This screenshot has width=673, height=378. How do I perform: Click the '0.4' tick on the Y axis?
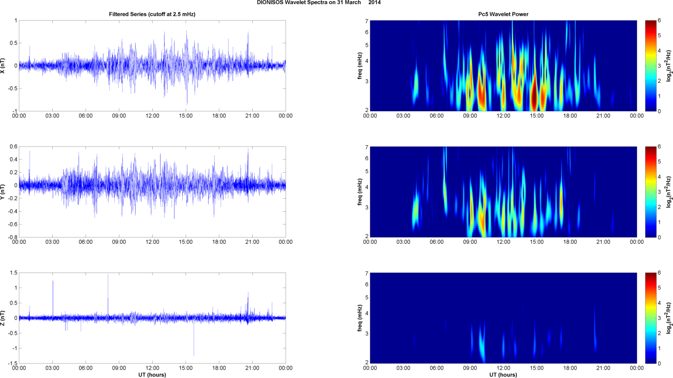(x=14, y=159)
